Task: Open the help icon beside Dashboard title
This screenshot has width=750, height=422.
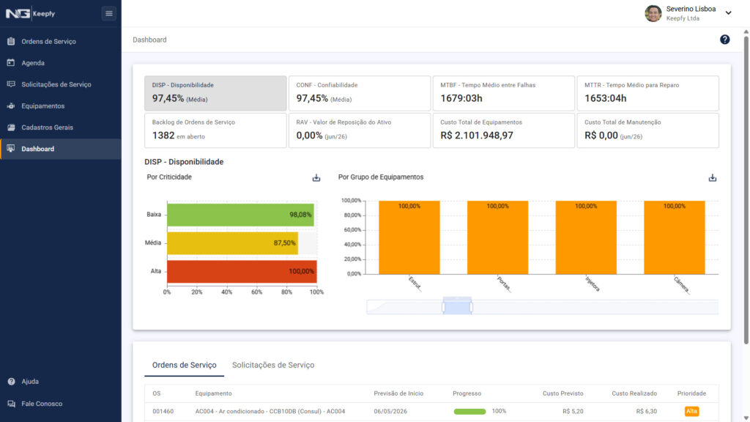Action: [x=724, y=40]
